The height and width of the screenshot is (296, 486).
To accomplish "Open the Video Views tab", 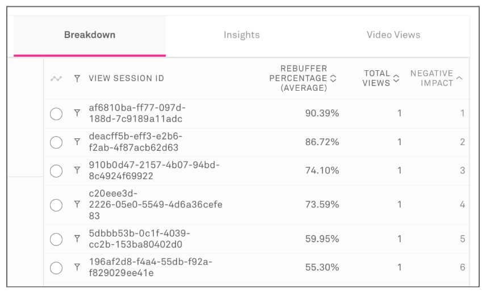I will 393,35.
